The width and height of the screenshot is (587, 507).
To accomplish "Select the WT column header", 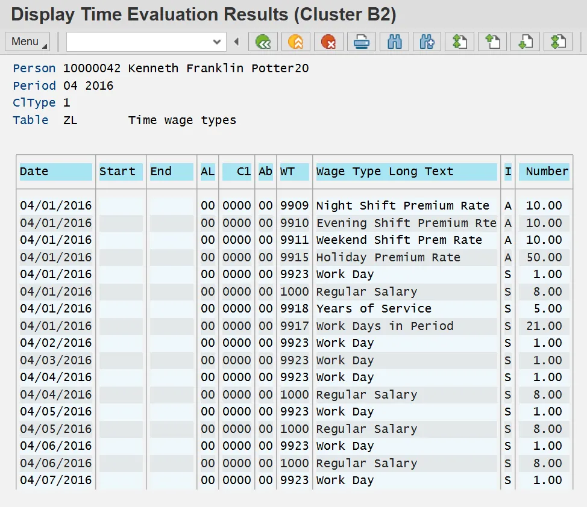I will pyautogui.click(x=294, y=172).
